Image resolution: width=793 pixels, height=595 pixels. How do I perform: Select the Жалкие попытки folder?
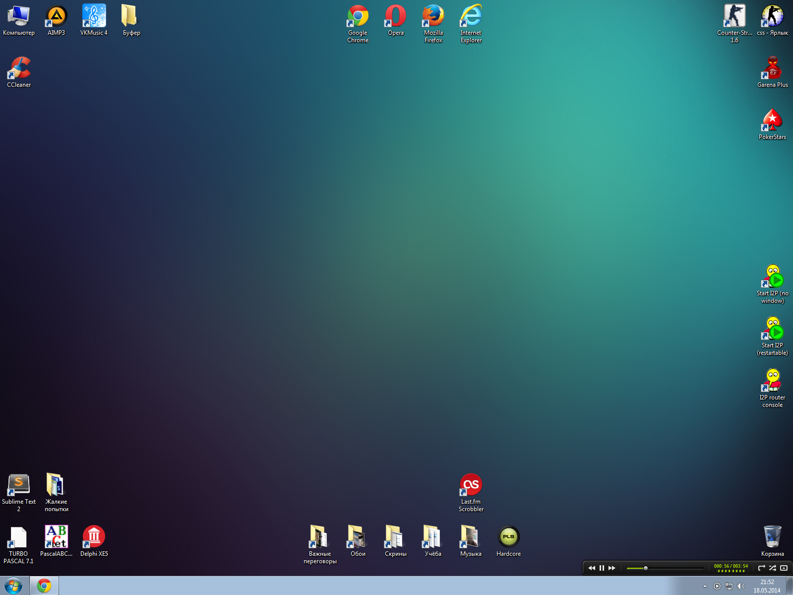(56, 492)
